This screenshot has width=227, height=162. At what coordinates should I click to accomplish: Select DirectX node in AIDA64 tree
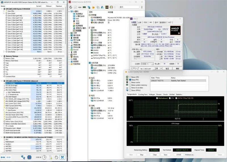(75, 50)
